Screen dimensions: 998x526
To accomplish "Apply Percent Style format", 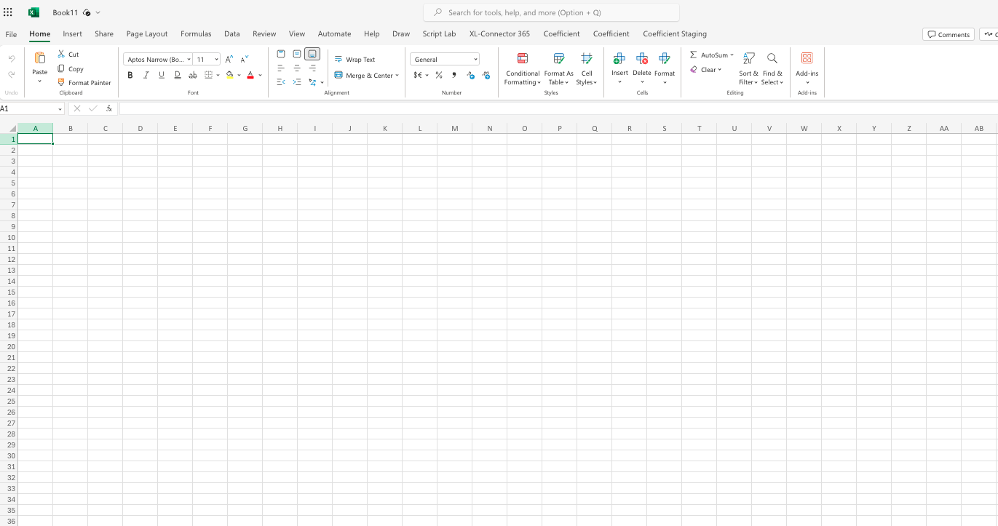I will click(x=439, y=75).
